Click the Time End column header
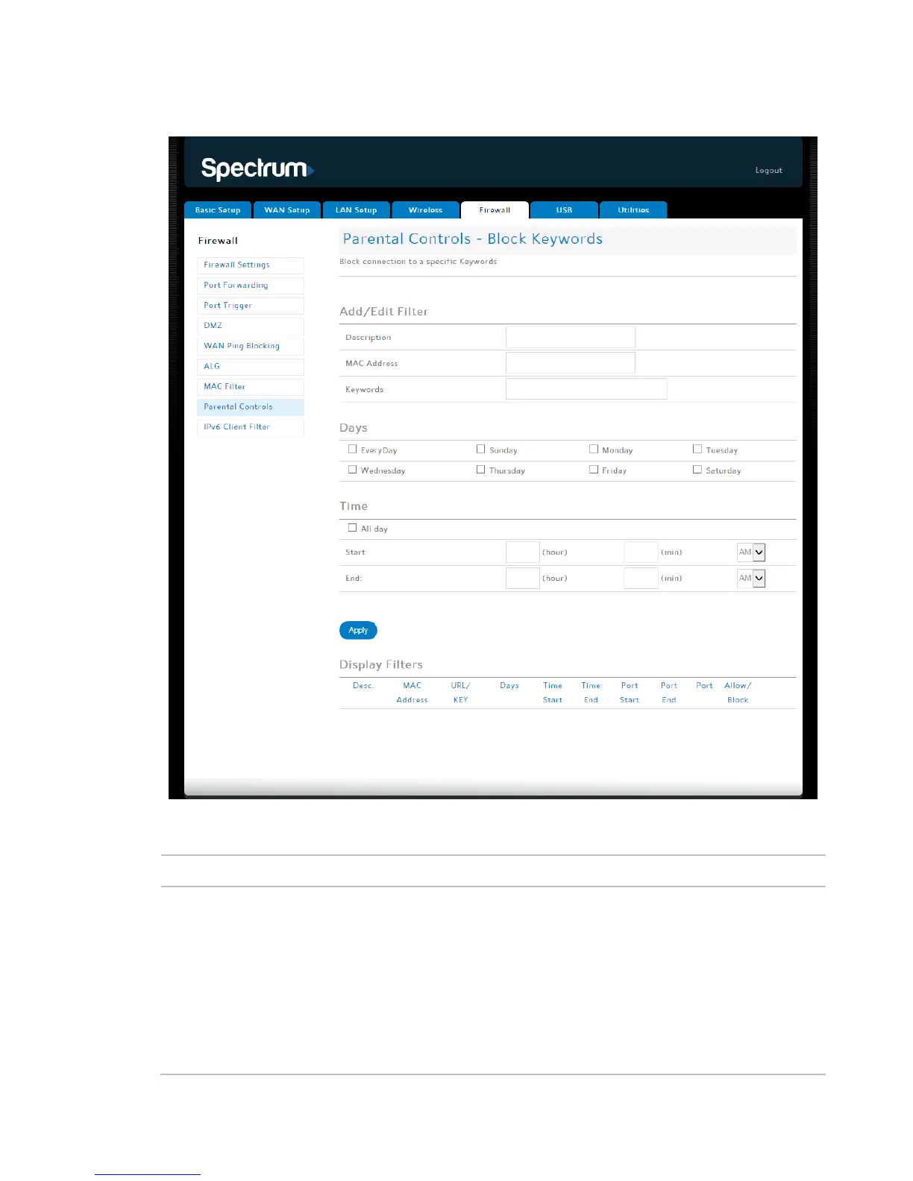 pos(591,693)
